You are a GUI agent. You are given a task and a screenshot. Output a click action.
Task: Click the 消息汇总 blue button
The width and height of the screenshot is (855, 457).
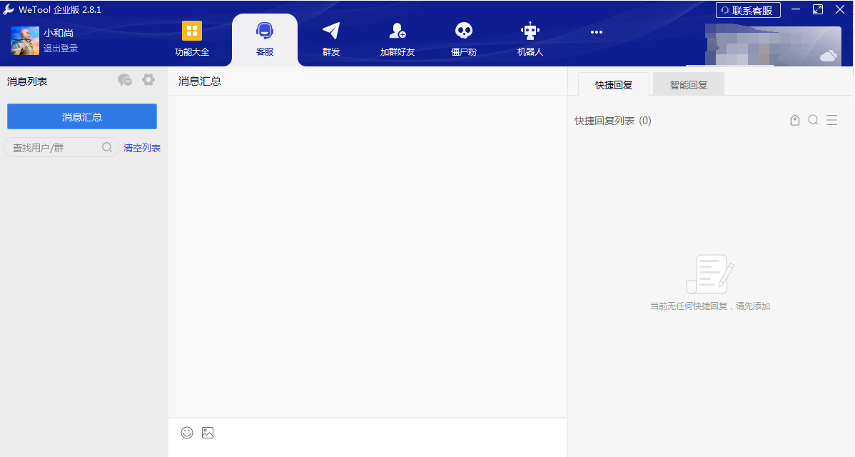[x=81, y=116]
